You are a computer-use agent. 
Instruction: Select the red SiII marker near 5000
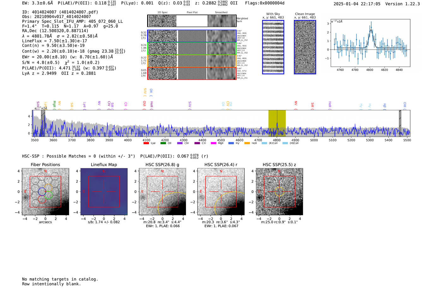point(313,106)
